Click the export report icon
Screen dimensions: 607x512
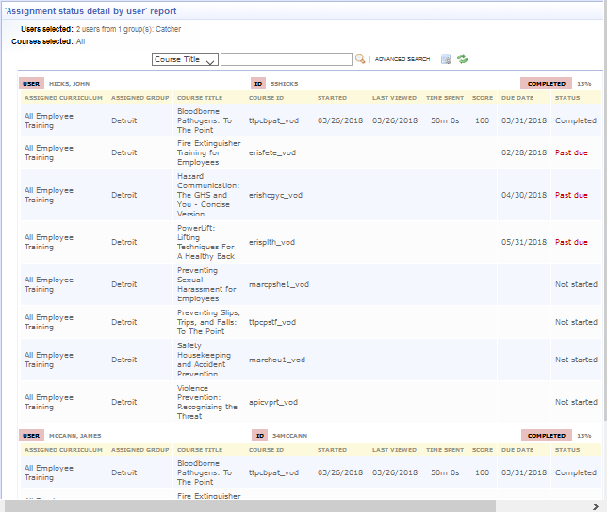446,59
